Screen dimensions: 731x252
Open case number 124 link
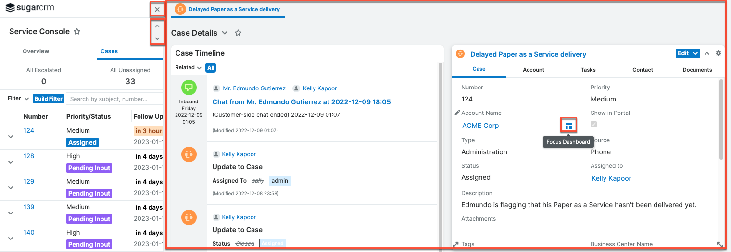(x=29, y=130)
